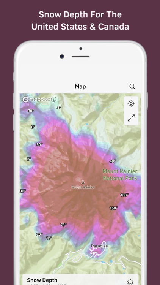
Task: Tap the 100" snow depth label
Action: (x=124, y=195)
